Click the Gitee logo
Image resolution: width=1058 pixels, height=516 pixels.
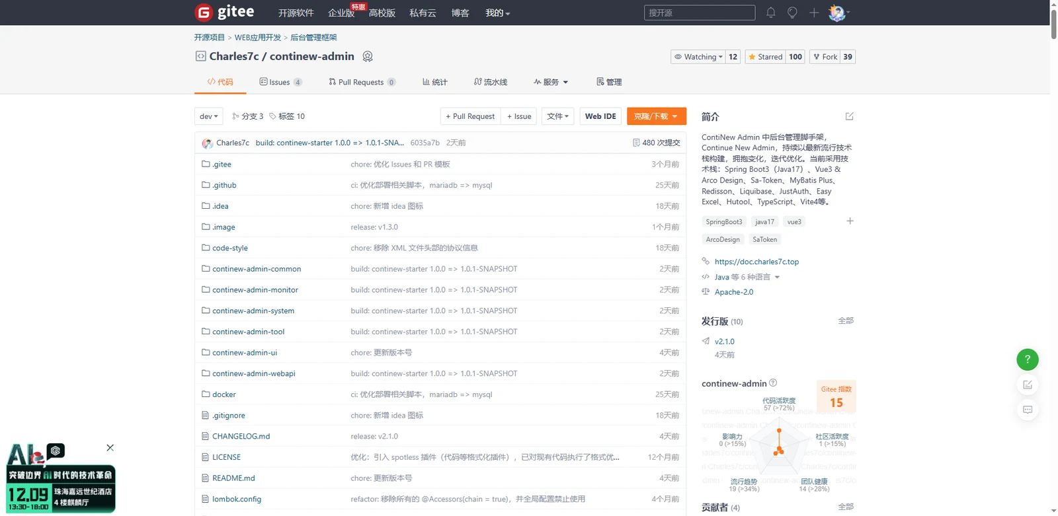224,12
